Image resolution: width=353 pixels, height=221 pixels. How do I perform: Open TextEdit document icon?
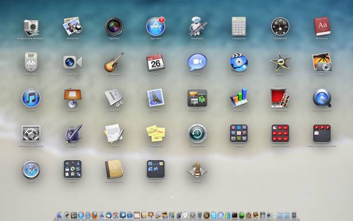114,133
